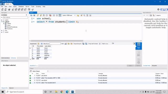
Task: Create a new function toolbar icon
Action: [25, 9]
